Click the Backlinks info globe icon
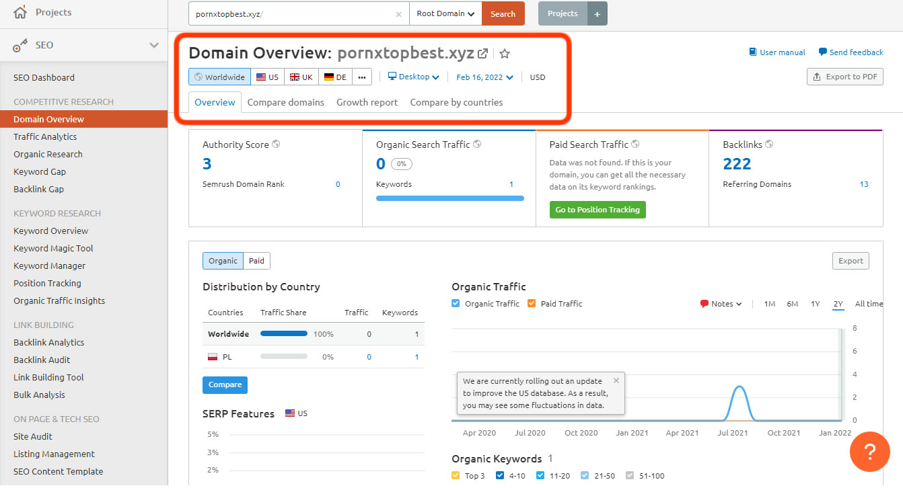 click(x=769, y=145)
